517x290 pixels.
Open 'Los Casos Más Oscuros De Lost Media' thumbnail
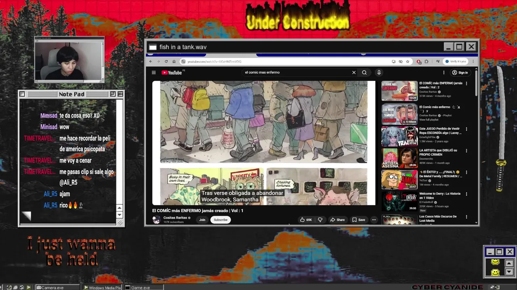click(x=399, y=220)
